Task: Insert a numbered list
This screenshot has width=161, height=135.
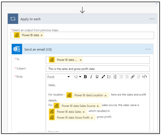Action: click(x=115, y=77)
